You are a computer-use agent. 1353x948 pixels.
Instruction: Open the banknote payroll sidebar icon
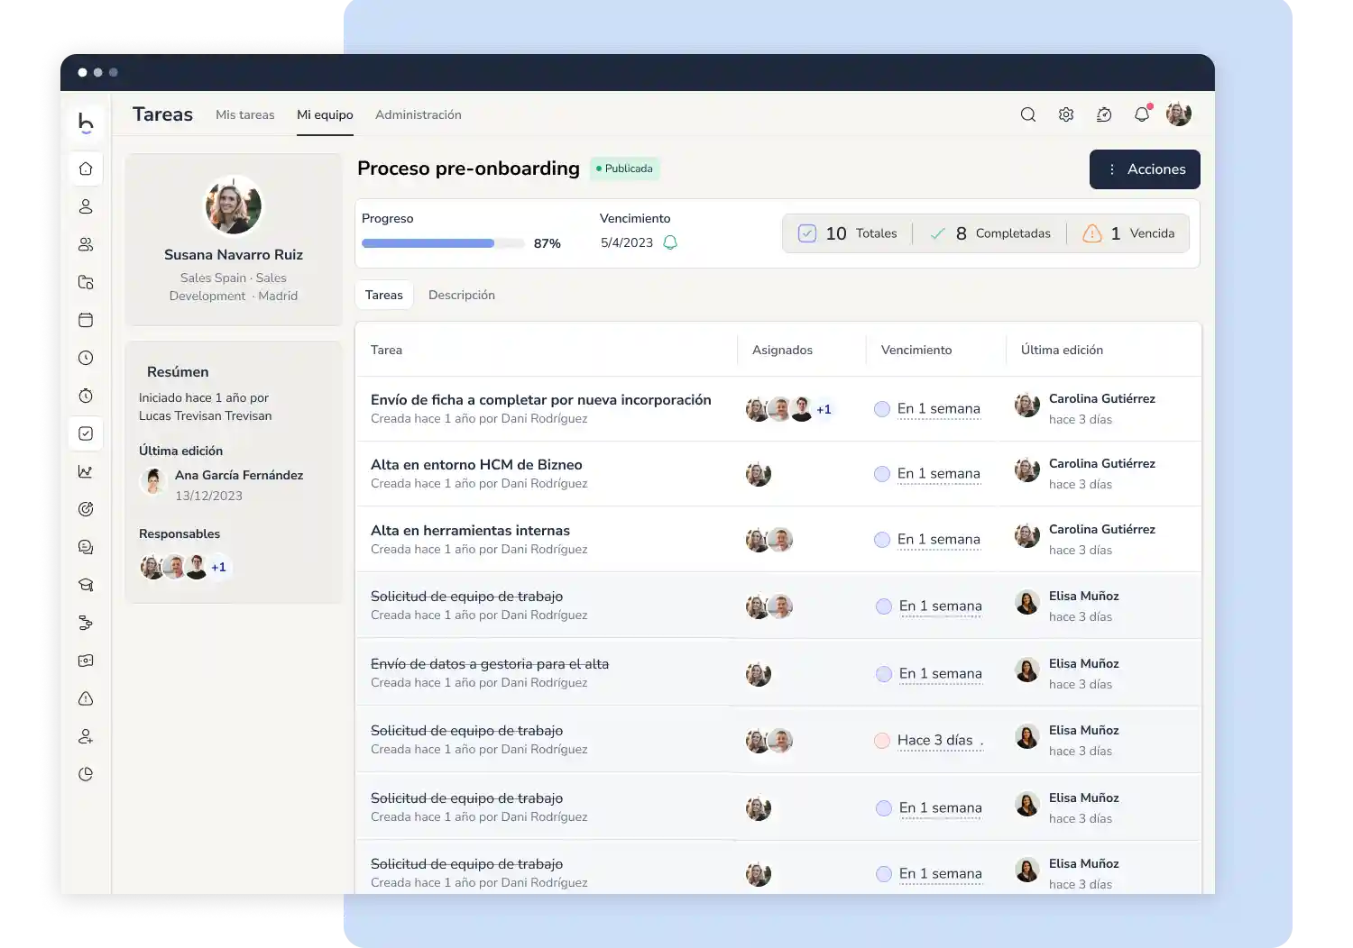click(x=86, y=661)
